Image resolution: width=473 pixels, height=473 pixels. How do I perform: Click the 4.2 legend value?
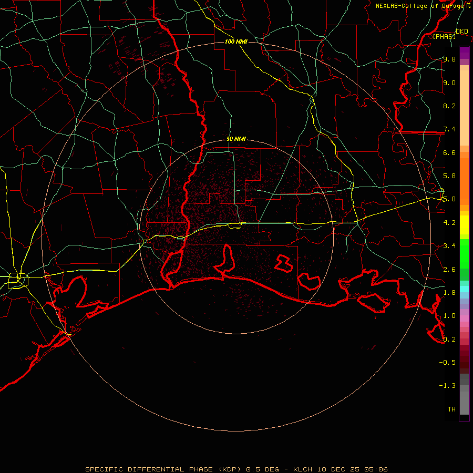pyautogui.click(x=449, y=222)
